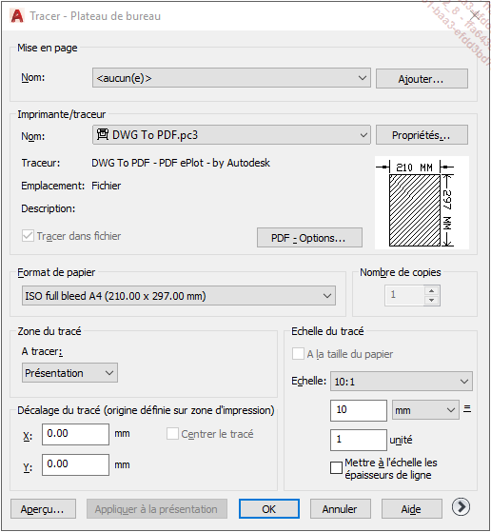491x532 pixels.
Task: Click the Nombre de copies input field
Action: pyautogui.click(x=404, y=296)
